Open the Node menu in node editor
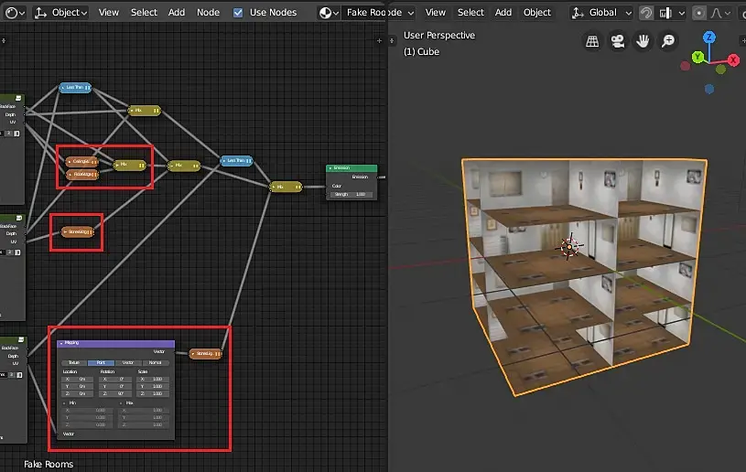The height and width of the screenshot is (472, 746). 208,13
